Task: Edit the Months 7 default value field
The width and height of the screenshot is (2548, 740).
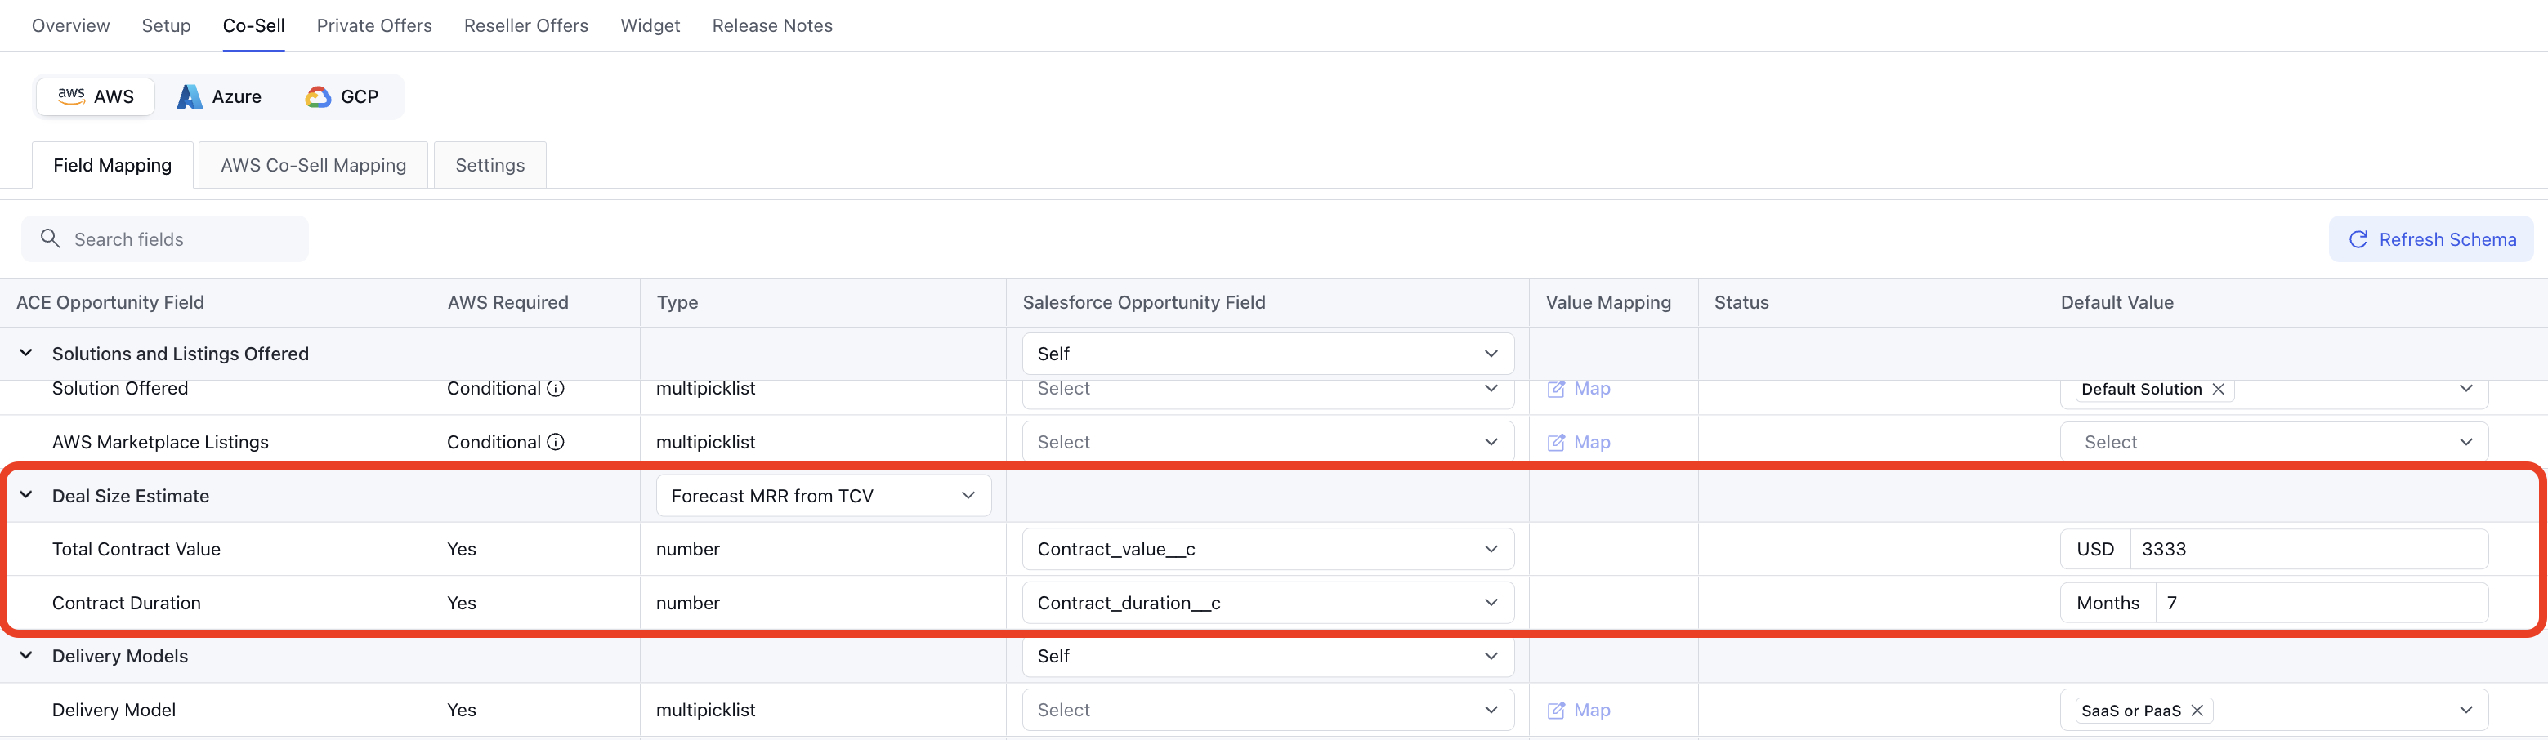Action: (x=2322, y=602)
